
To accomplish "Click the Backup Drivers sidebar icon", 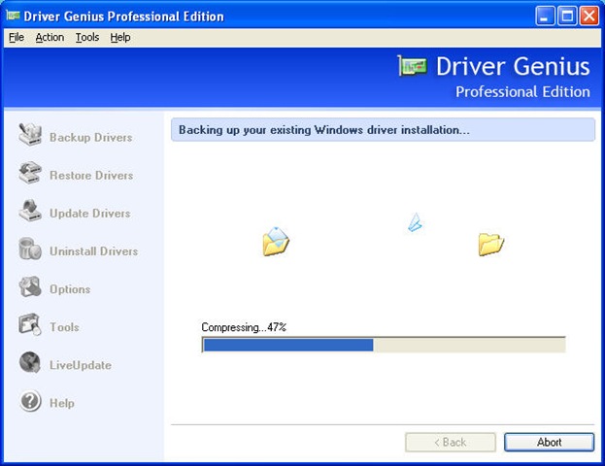I will click(30, 134).
